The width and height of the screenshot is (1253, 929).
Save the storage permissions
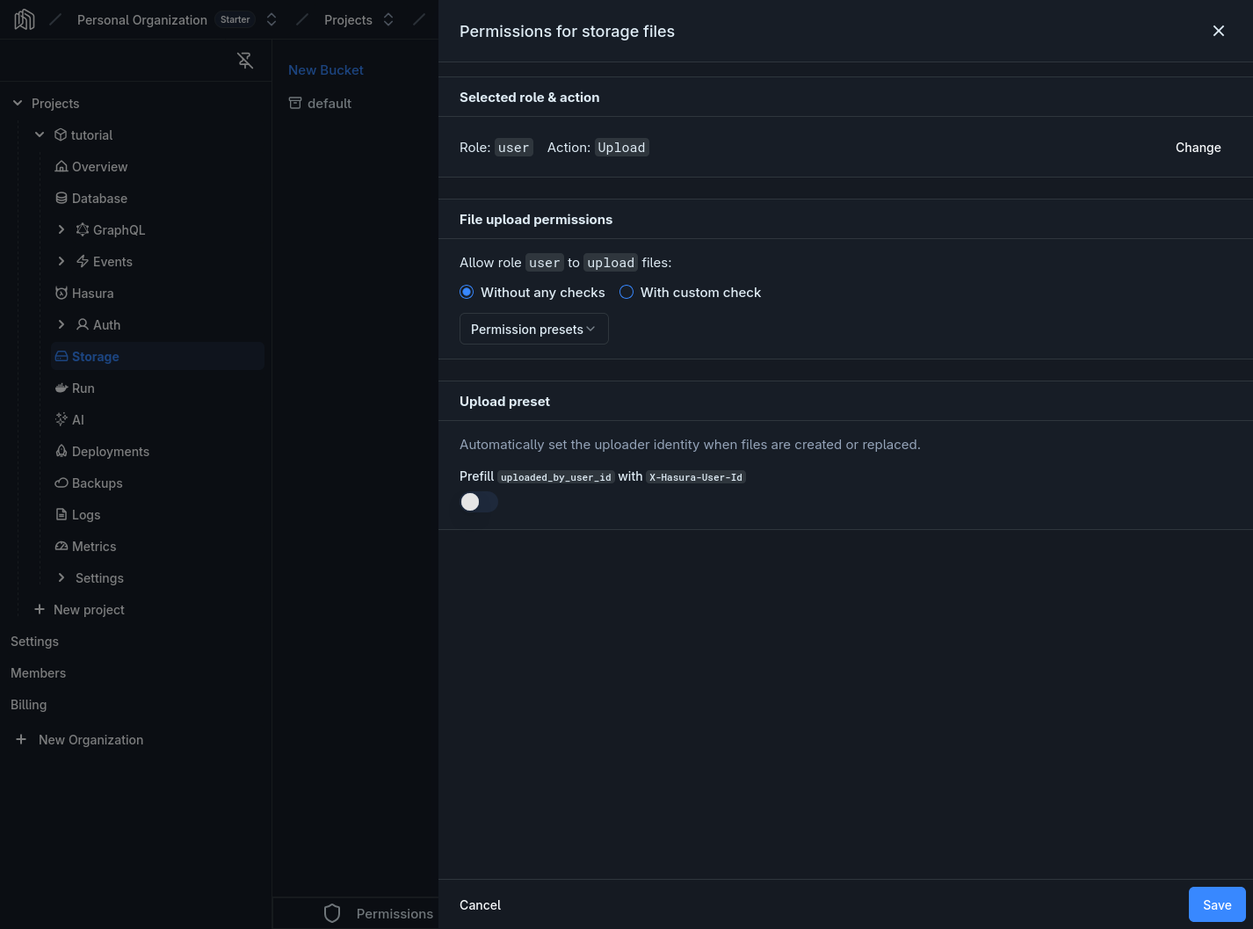click(x=1217, y=904)
